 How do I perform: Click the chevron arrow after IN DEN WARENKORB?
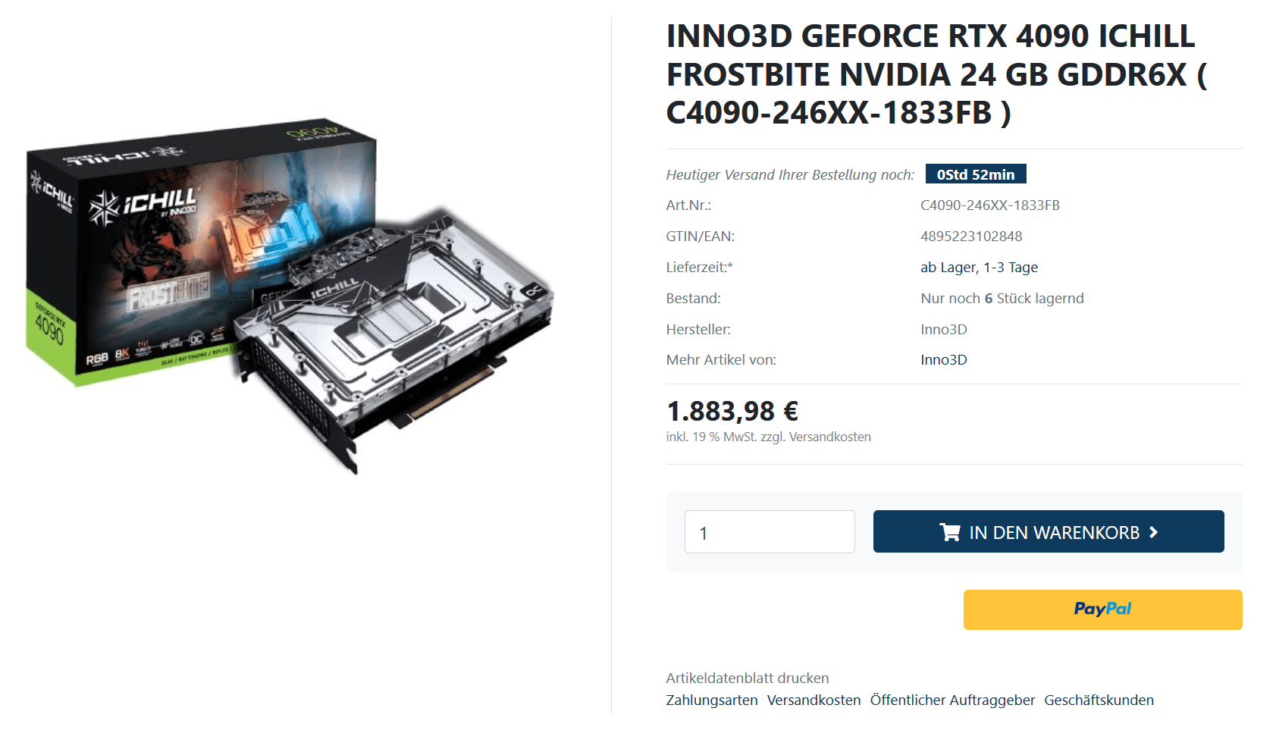coord(1153,532)
